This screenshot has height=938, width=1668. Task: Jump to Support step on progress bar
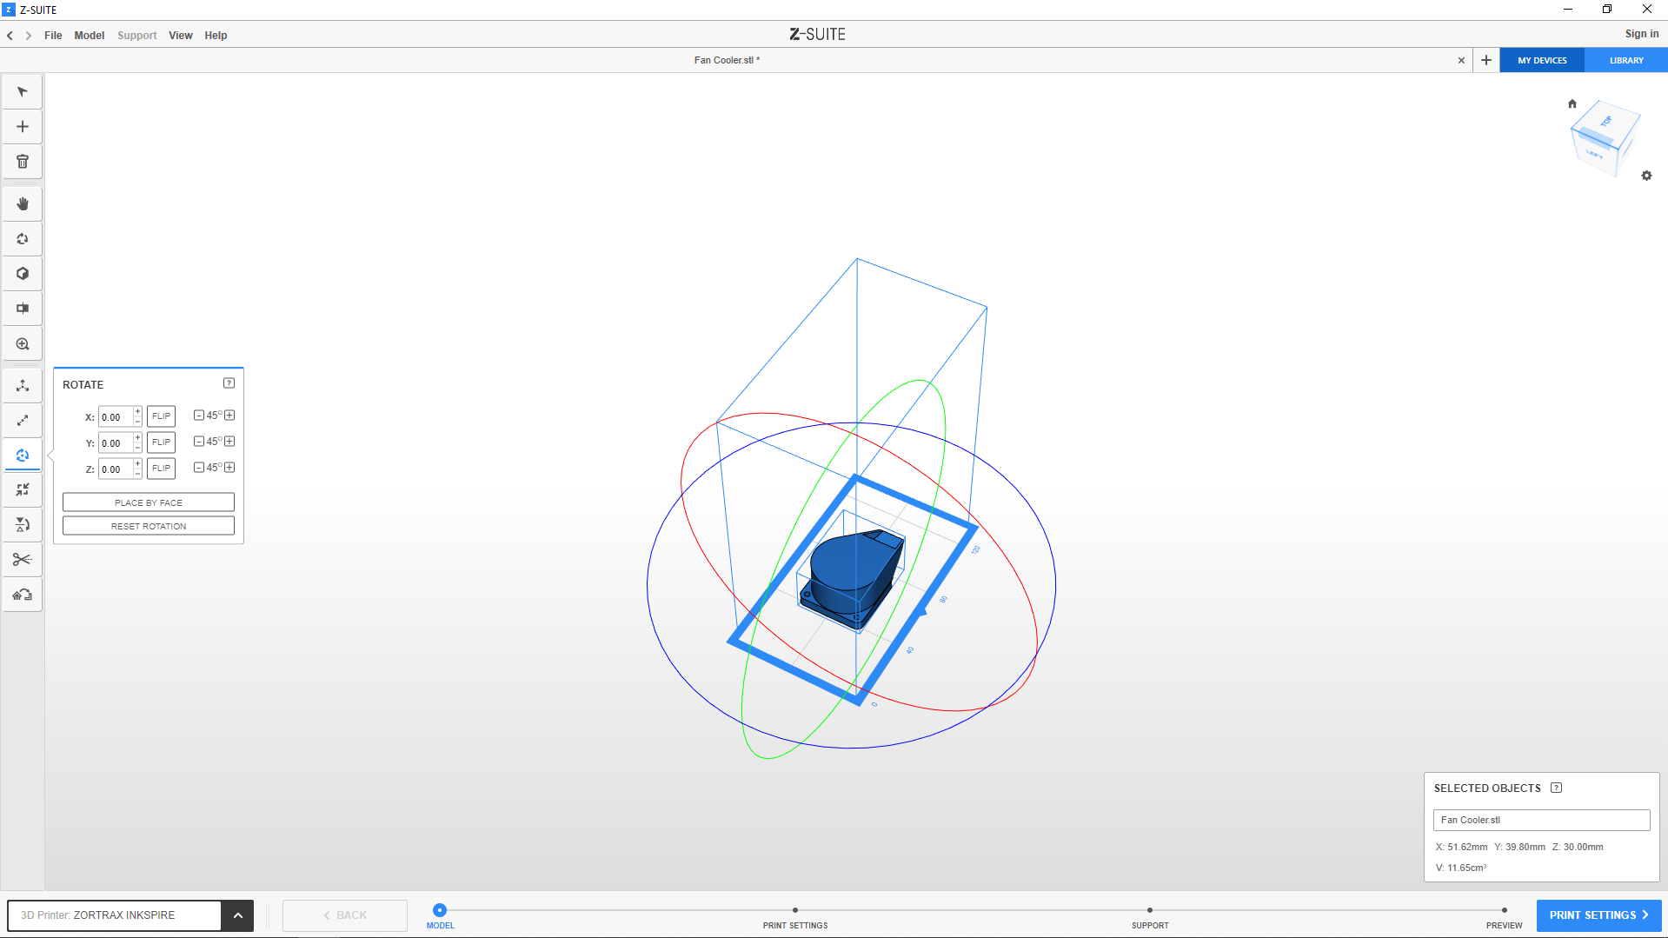click(x=1149, y=911)
